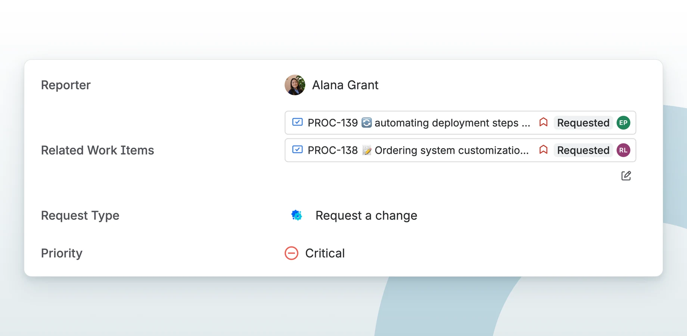Image resolution: width=687 pixels, height=336 pixels.
Task: Click the 'Ordering system customizatio...' title
Action: 452,150
